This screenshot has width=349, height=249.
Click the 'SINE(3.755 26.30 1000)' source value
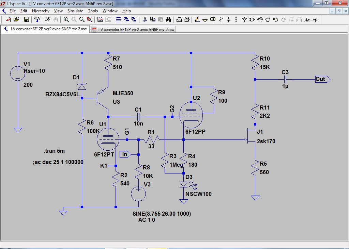(162, 214)
